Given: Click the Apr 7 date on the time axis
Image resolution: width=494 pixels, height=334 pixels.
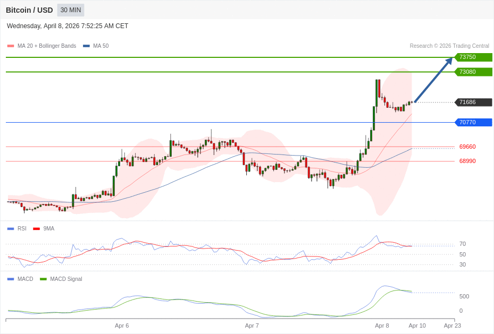Looking at the screenshot, I should point(252,326).
